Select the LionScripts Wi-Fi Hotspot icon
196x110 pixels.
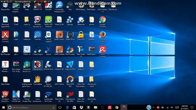pyautogui.click(x=48, y=97)
